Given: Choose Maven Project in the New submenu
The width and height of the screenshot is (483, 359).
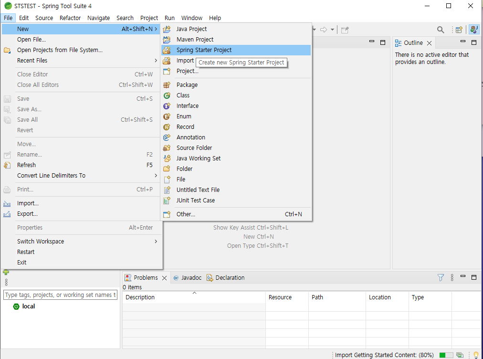Looking at the screenshot, I should (x=236, y=40).
